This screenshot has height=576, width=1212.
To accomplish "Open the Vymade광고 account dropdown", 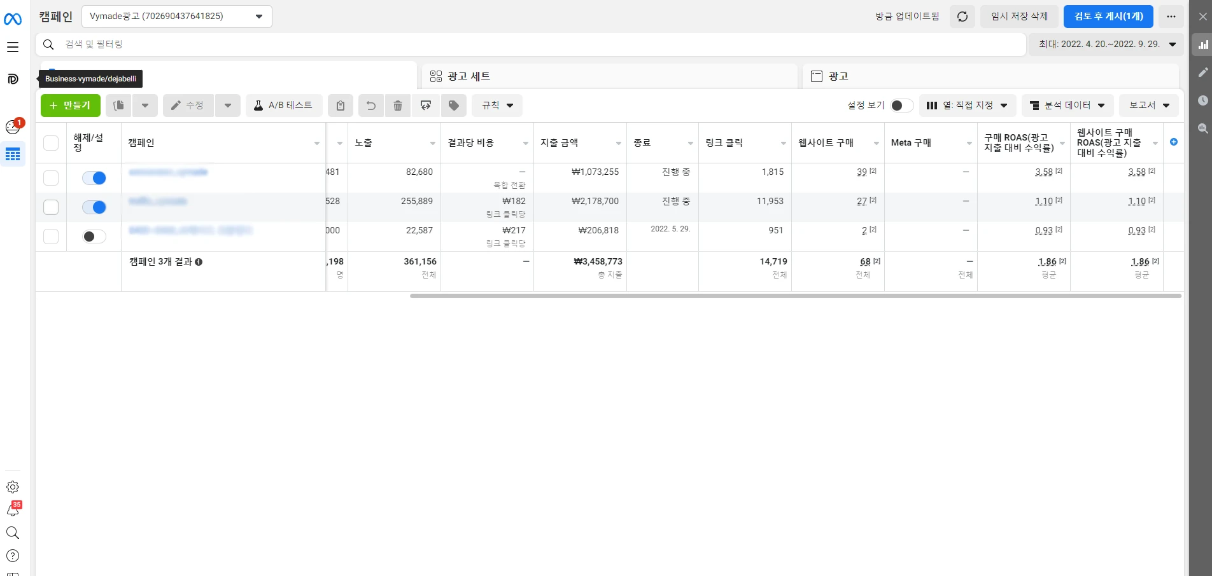I will click(x=176, y=16).
